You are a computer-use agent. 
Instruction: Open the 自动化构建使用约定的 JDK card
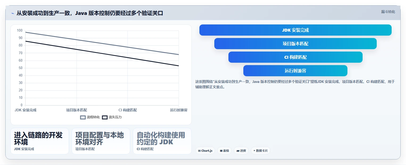click(162, 141)
